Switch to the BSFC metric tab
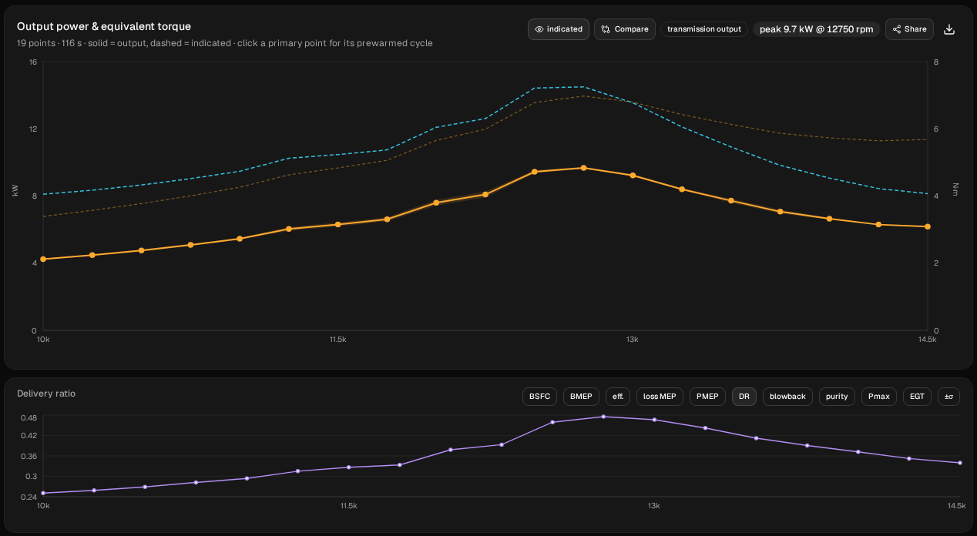This screenshot has height=536, width=977. click(540, 397)
